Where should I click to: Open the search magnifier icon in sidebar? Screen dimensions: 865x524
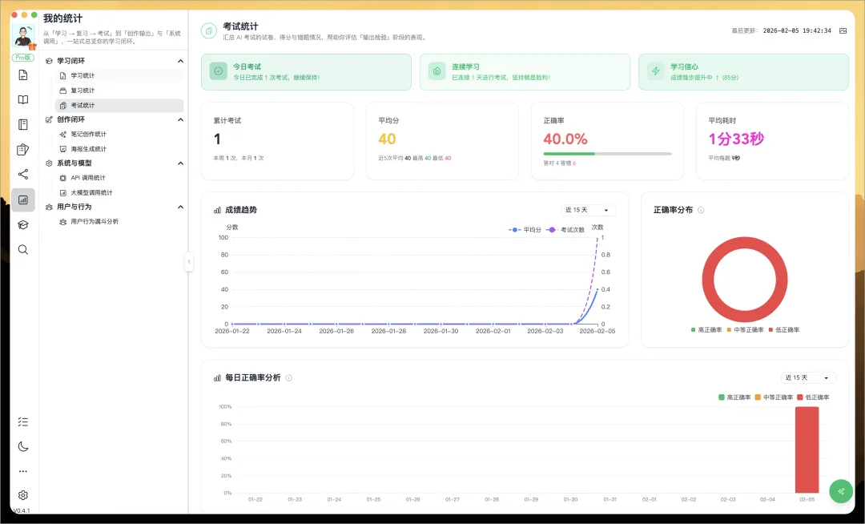click(23, 250)
